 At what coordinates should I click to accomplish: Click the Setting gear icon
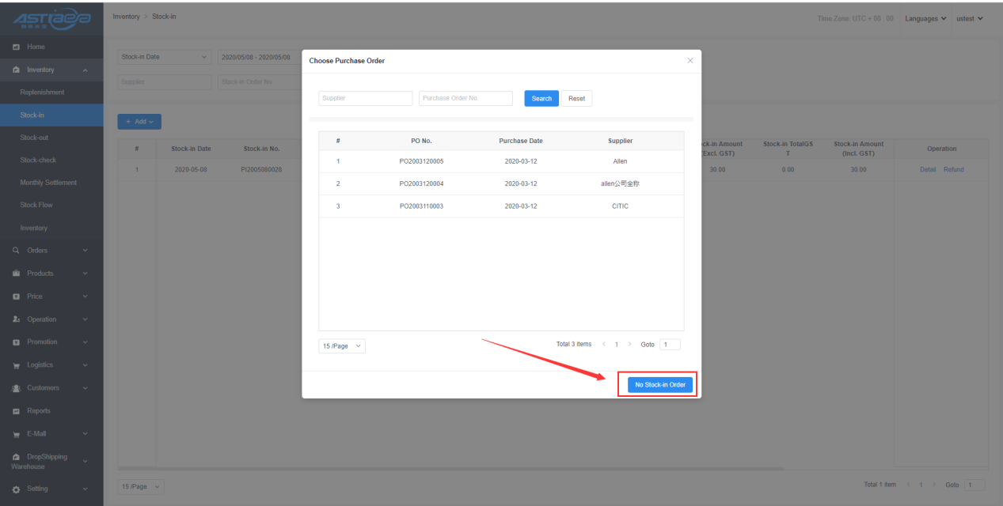pos(16,489)
